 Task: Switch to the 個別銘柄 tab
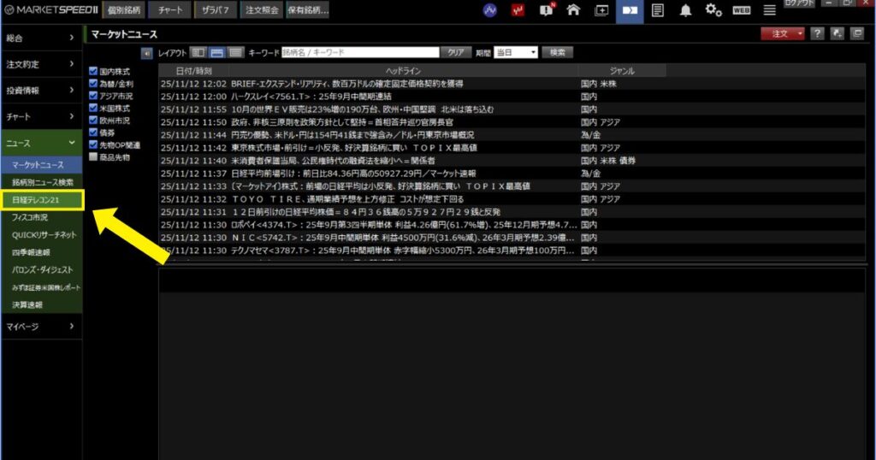pyautogui.click(x=123, y=10)
